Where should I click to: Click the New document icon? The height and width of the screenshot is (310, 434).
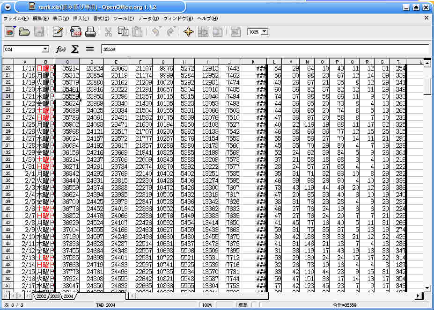(10, 32)
